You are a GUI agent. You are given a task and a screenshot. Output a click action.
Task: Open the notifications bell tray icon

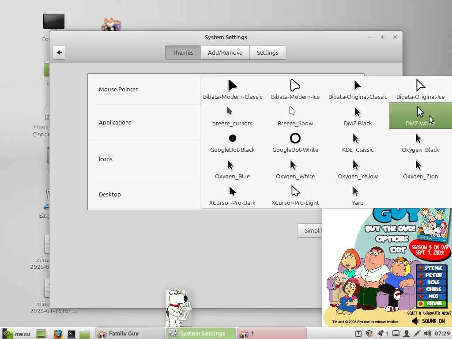(380, 334)
